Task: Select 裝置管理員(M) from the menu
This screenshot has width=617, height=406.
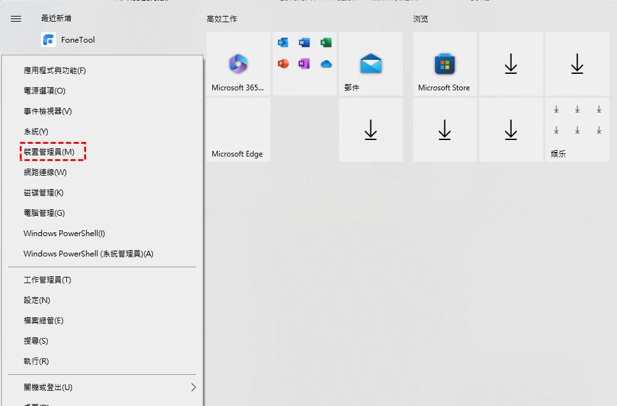Action: point(49,152)
